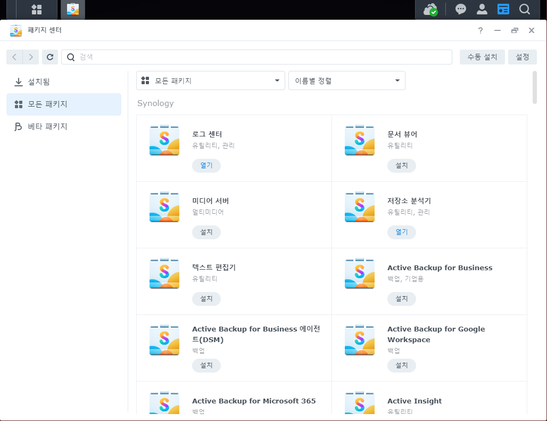This screenshot has height=421, width=547.
Task: Click the help question mark icon
Action: (480, 30)
